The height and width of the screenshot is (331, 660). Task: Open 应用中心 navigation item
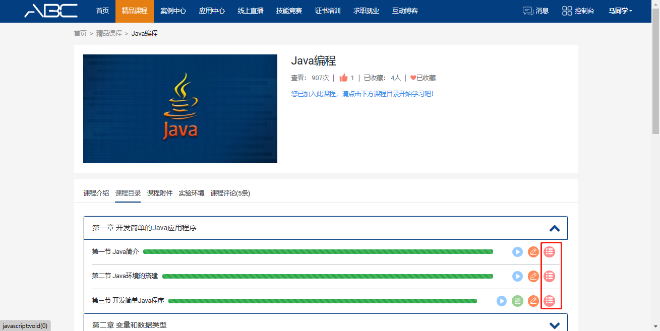212,11
